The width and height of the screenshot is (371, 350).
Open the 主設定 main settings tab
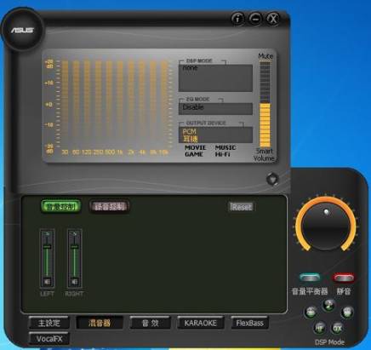[49, 323]
